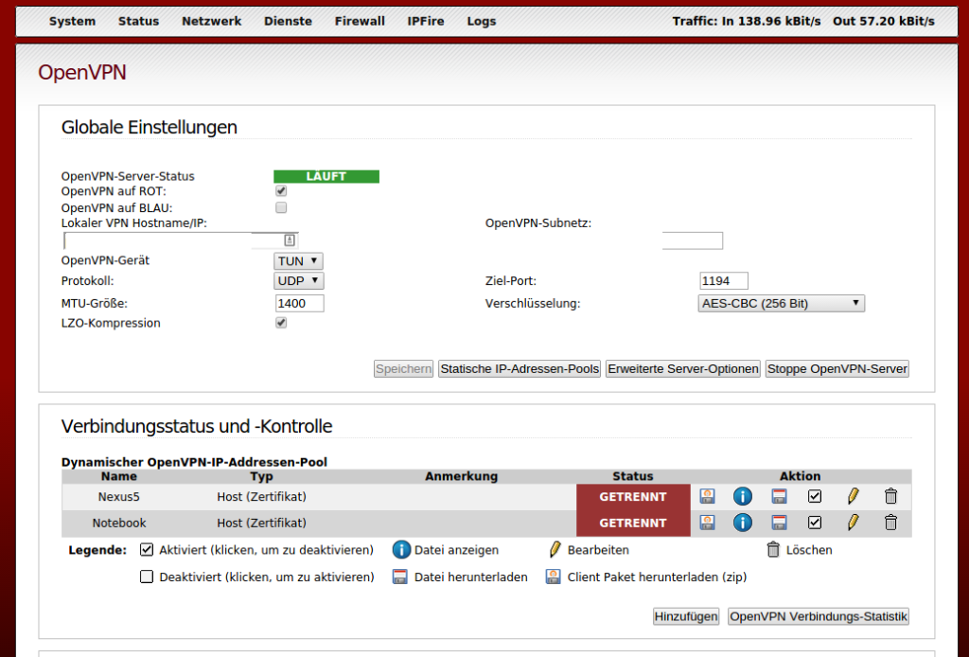
Task: Click Host (Zertifikat) type in Nexus5 row
Action: tap(261, 497)
